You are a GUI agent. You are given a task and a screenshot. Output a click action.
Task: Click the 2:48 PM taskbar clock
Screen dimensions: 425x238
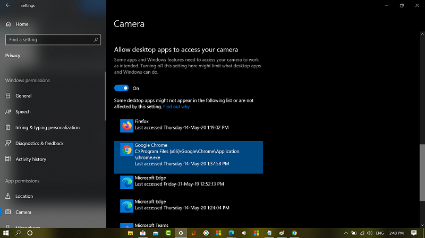coord(396,233)
